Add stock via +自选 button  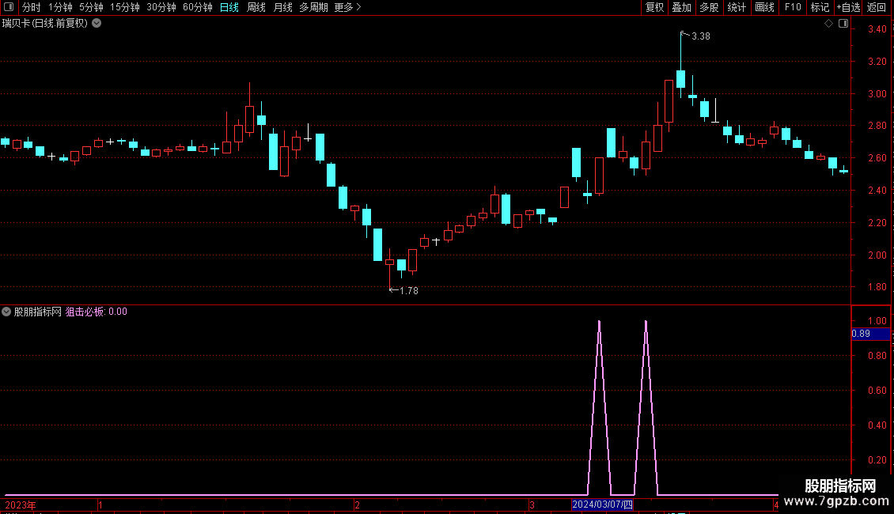pos(848,7)
